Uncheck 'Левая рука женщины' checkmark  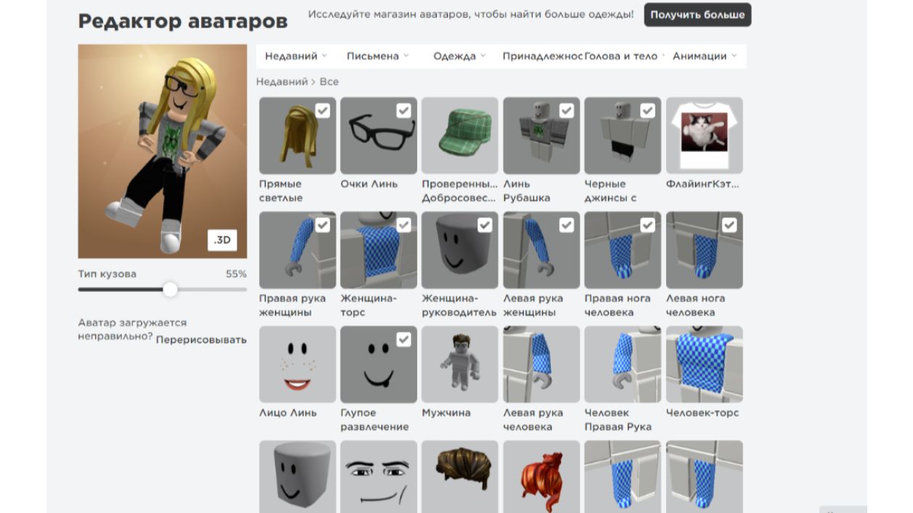(x=566, y=225)
